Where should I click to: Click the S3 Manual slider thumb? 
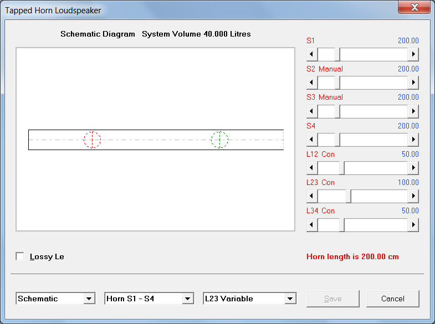point(337,111)
